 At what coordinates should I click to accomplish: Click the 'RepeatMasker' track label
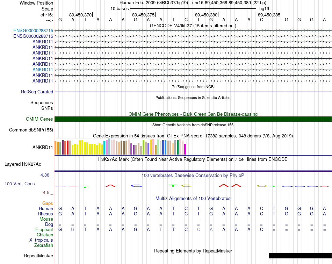tap(38, 256)
